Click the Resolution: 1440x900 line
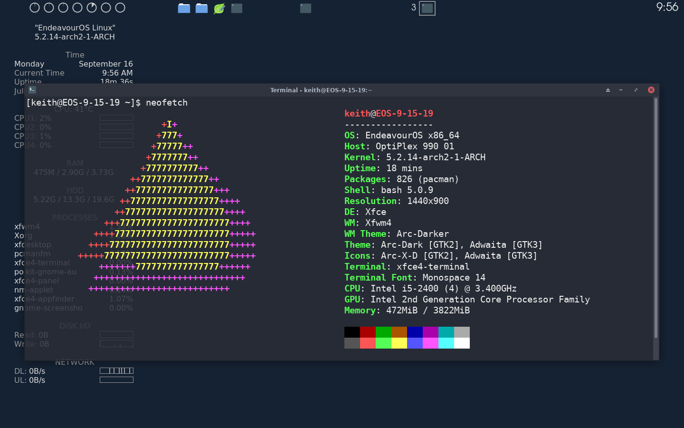 tap(397, 201)
